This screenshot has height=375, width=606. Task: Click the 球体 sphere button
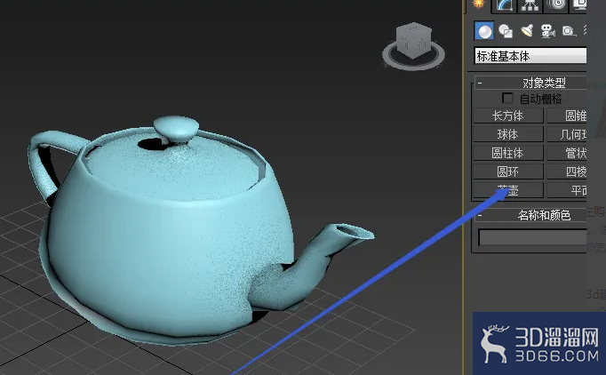point(508,134)
